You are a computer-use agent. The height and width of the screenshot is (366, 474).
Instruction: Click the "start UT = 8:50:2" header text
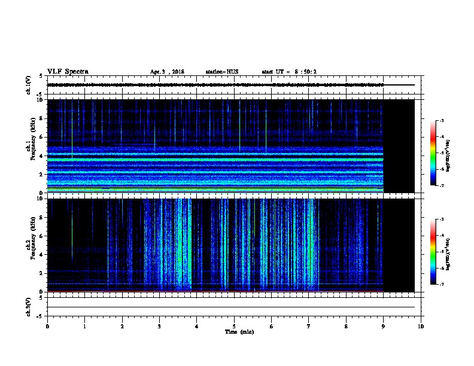(289, 72)
